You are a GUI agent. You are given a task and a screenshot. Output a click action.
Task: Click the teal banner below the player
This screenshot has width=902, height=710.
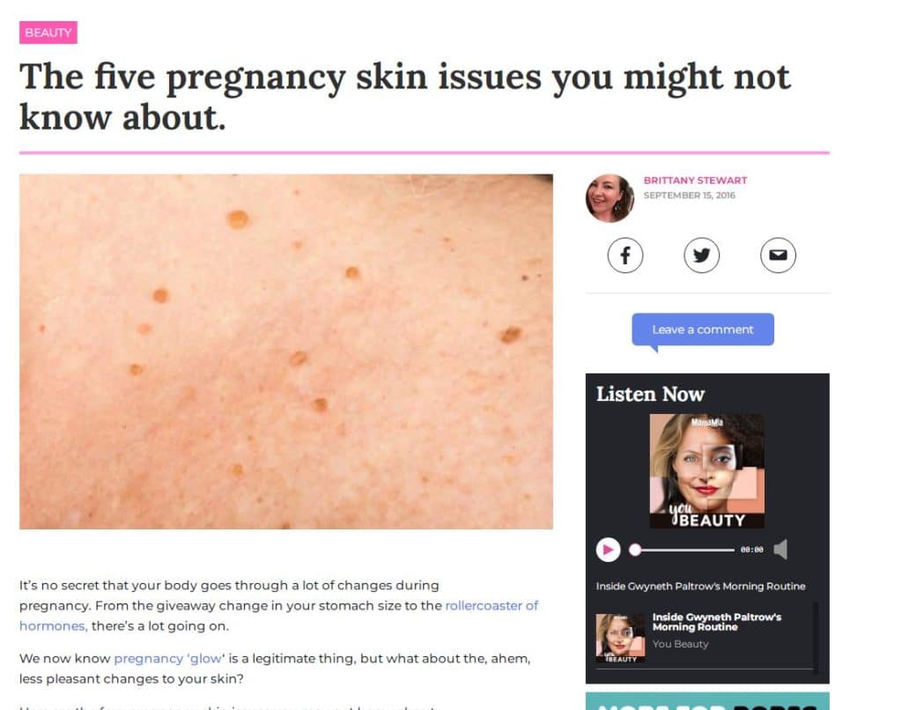[707, 701]
